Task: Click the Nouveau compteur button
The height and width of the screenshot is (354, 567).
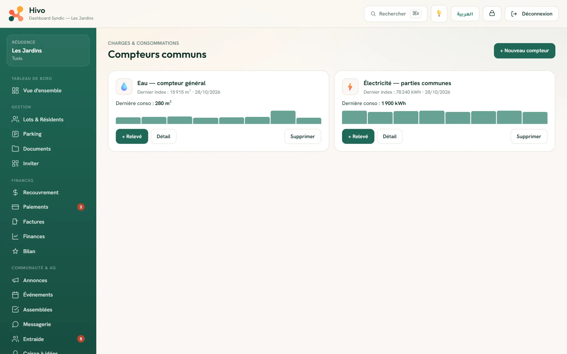Action: click(524, 51)
